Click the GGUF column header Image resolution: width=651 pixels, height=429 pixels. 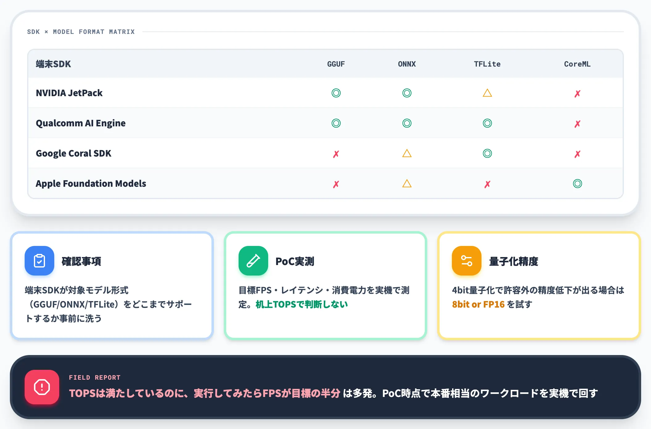click(336, 64)
